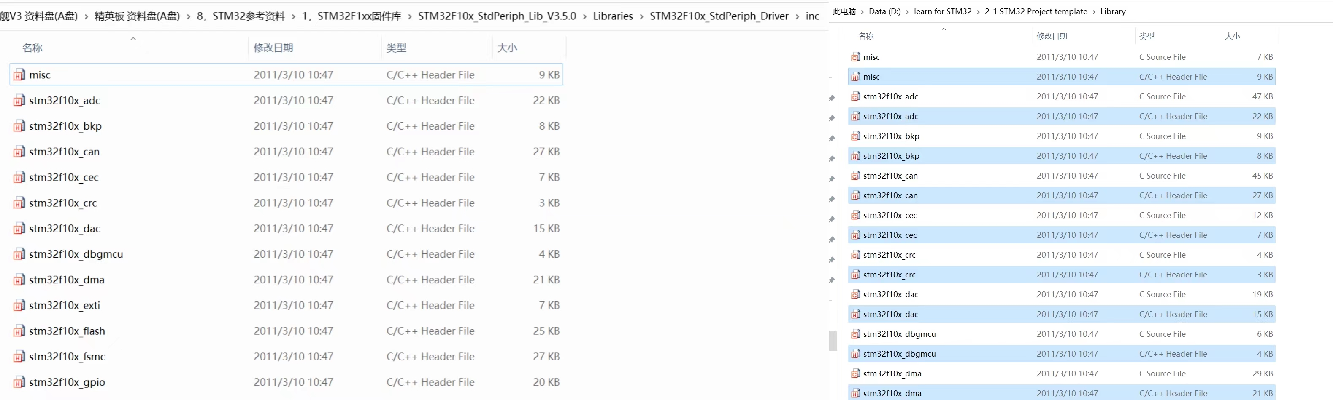Select the stm32f10x_can icon in inc window
This screenshot has height=400, width=1333.
pos(19,152)
